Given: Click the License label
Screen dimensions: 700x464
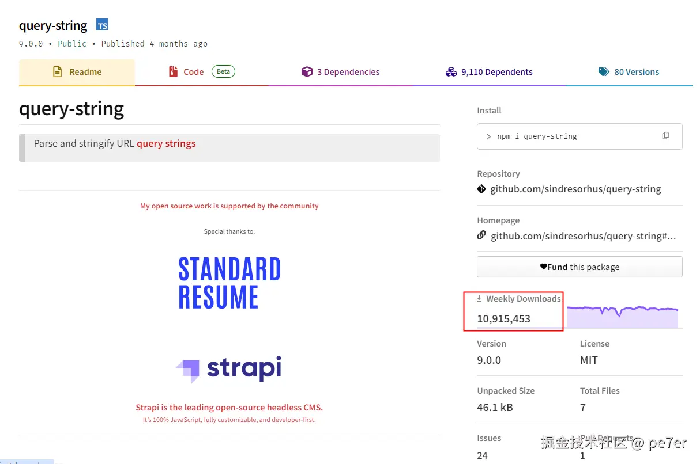Looking at the screenshot, I should [x=594, y=344].
